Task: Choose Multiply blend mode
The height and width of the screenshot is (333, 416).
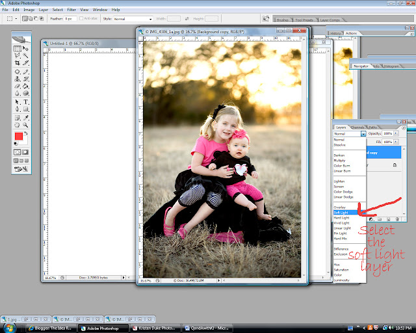Action: coord(349,161)
